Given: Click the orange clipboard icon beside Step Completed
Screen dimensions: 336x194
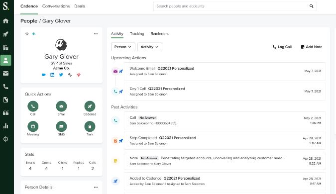Looking at the screenshot, I should click(115, 141).
